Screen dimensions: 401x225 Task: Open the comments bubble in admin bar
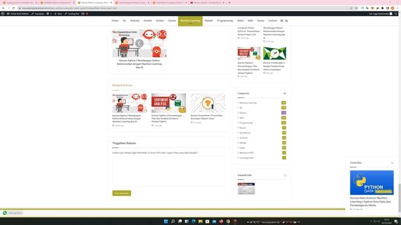(49, 14)
